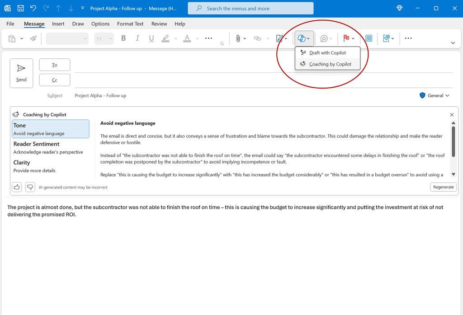Toggle Underline formatting

coord(151,38)
